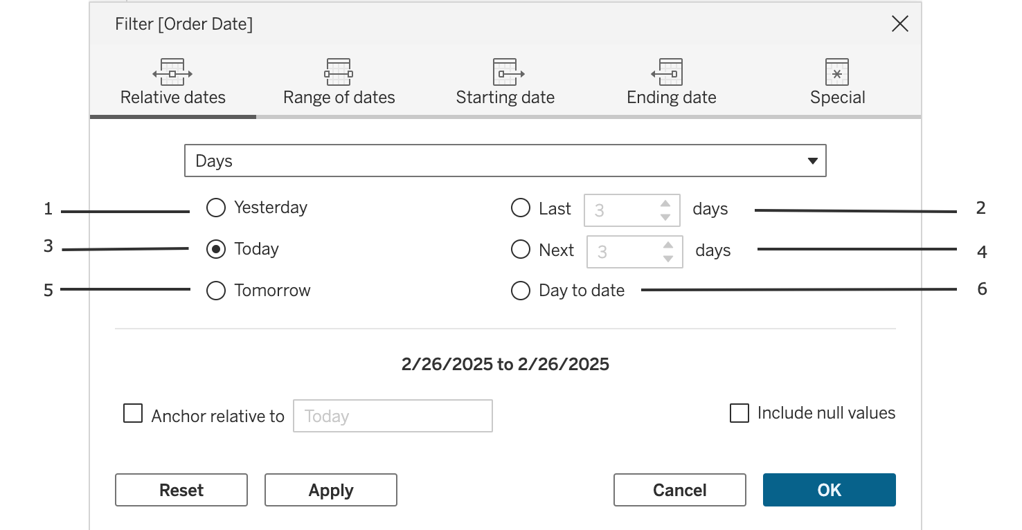Select the Yesterday radio button
The image size is (1022, 530).
pyautogui.click(x=216, y=208)
